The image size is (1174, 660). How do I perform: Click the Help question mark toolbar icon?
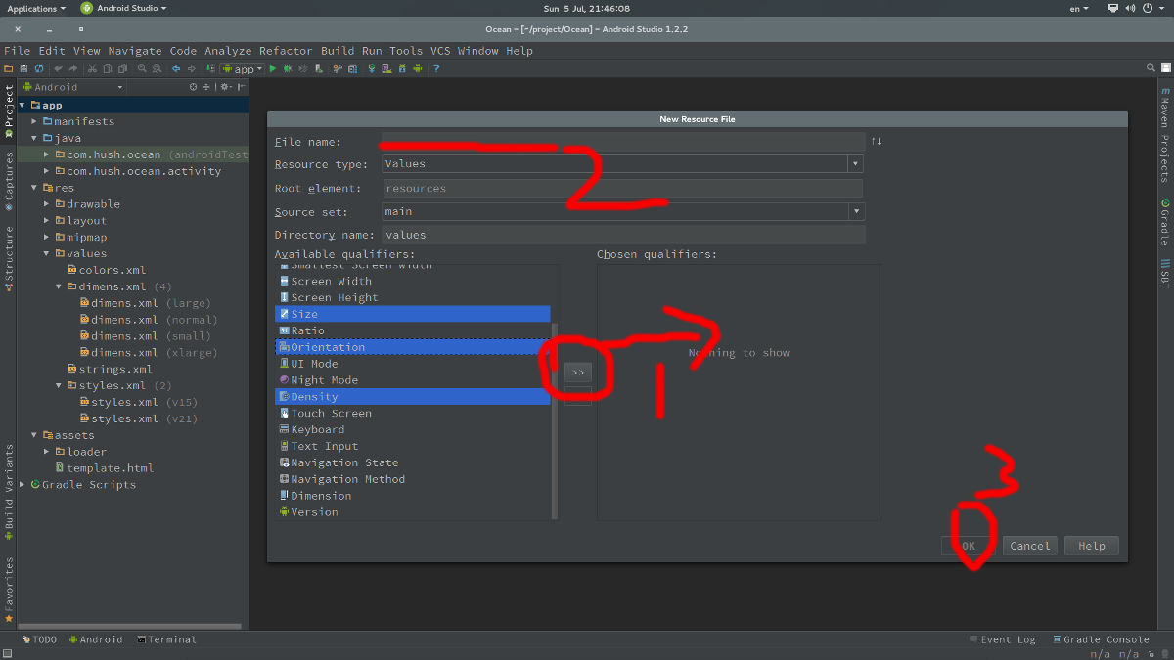[x=436, y=68]
